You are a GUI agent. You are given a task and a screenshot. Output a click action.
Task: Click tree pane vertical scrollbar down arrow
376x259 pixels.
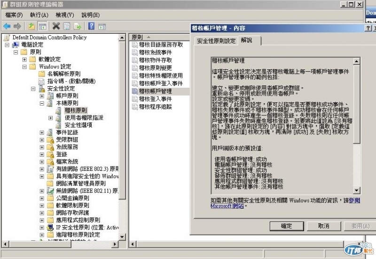(x=122, y=237)
